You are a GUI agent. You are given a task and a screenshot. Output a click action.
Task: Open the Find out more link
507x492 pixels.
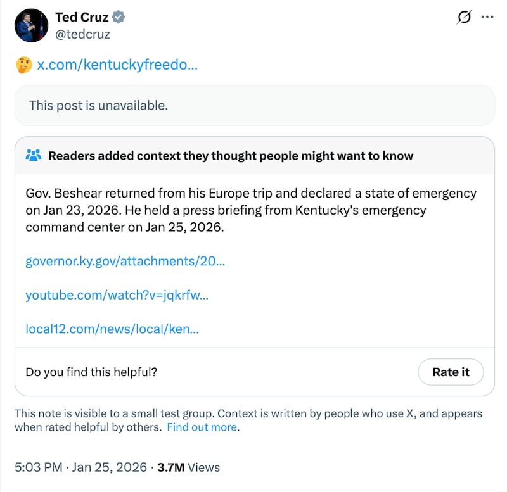(x=201, y=427)
